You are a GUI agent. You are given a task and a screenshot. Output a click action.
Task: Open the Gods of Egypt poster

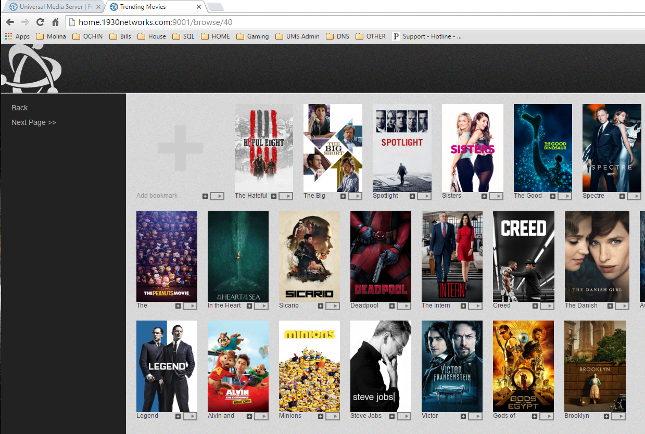(x=523, y=366)
